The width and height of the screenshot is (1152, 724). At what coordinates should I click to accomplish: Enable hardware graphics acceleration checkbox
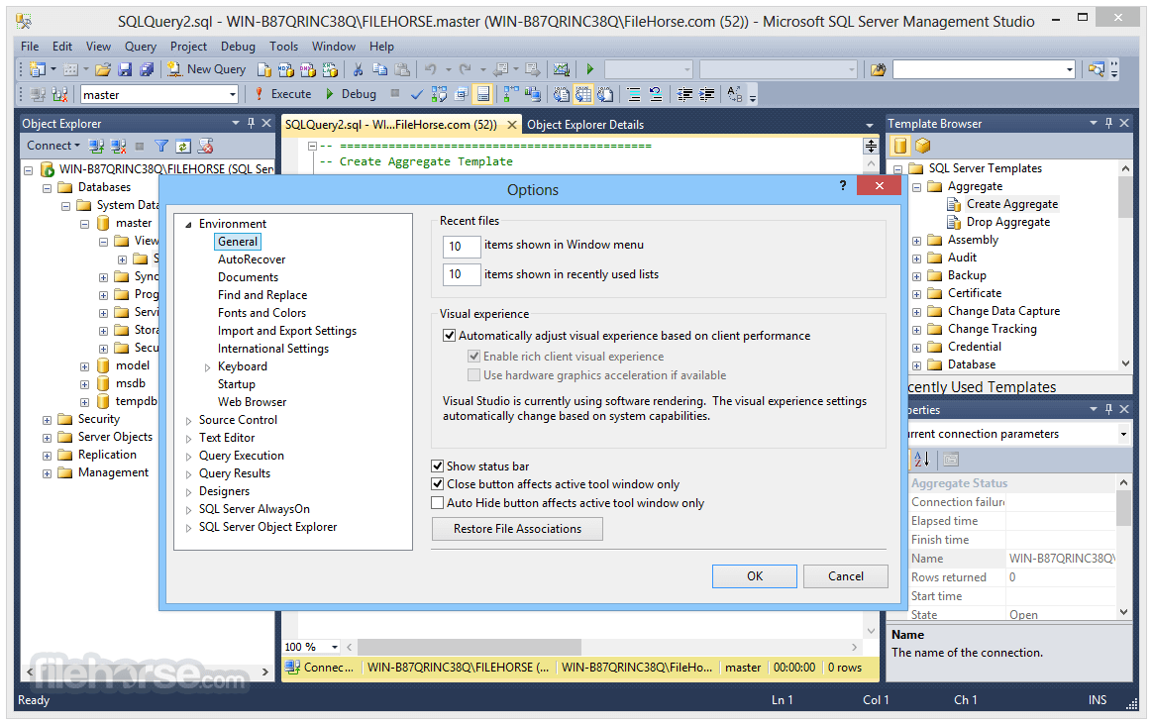click(473, 374)
